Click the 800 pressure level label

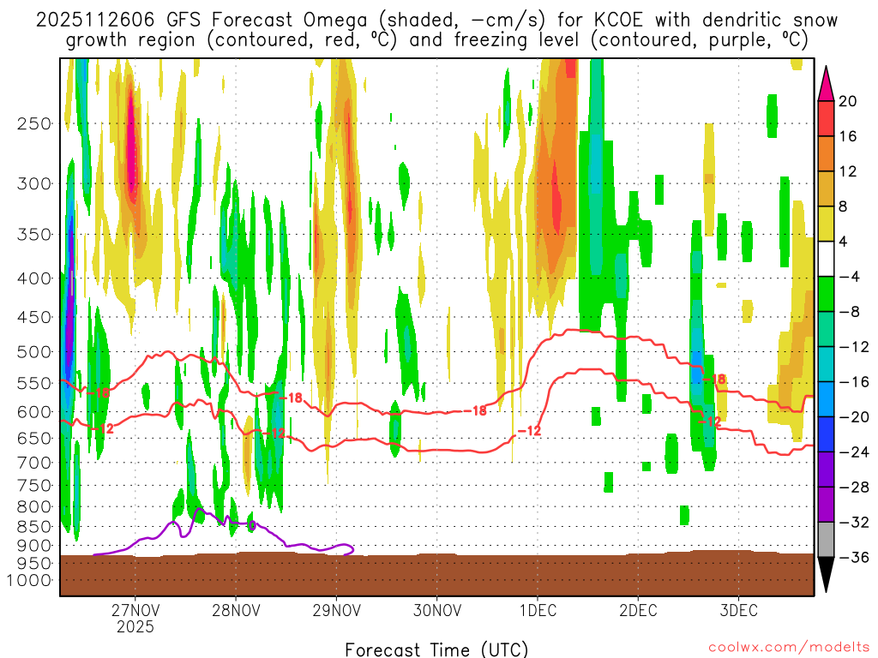[x=33, y=507]
